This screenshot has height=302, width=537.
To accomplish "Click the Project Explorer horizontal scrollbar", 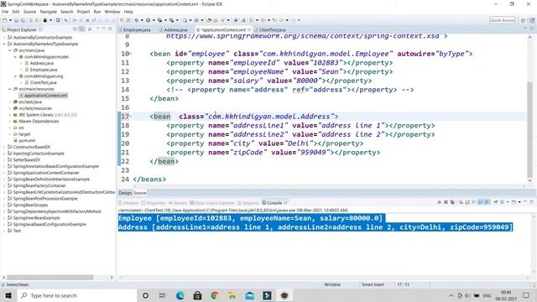I will click(x=50, y=278).
